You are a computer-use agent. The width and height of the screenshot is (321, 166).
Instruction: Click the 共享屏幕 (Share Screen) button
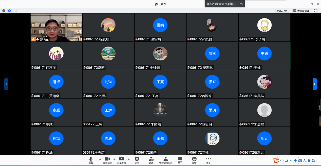121,160
